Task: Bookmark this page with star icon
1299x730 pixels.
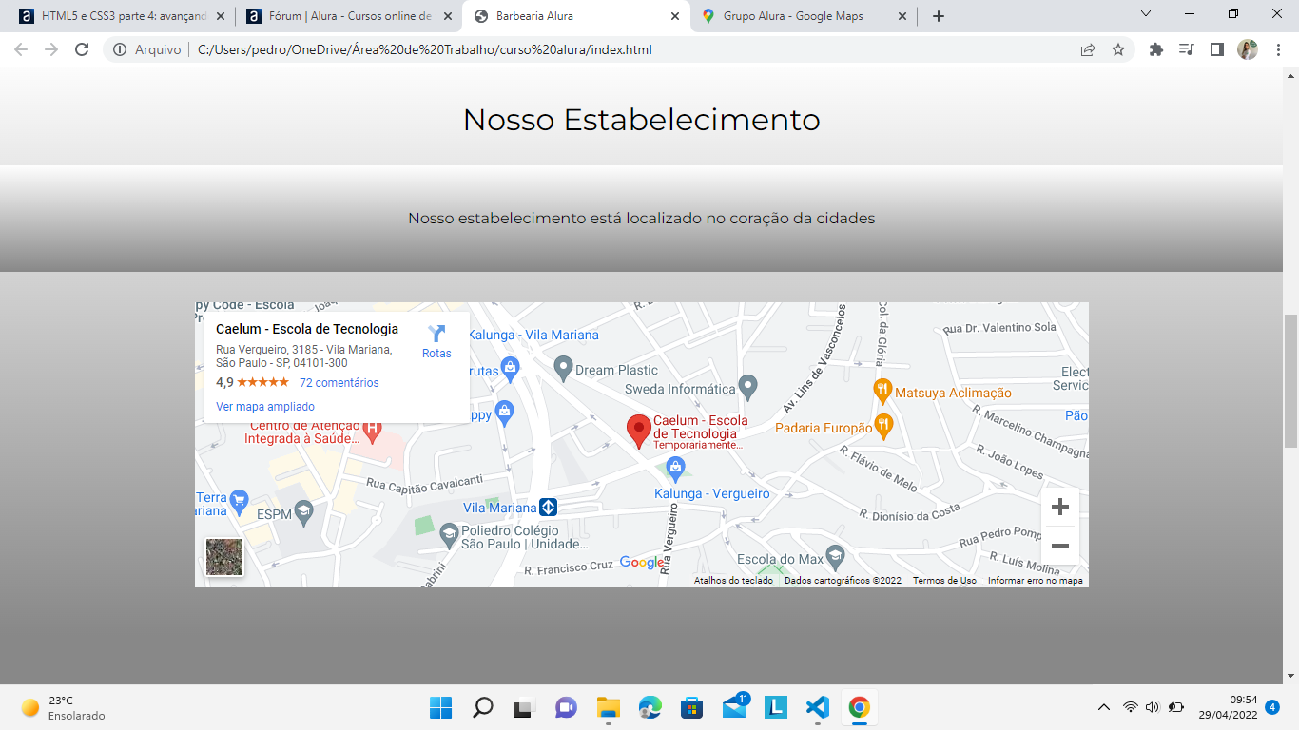Action: pos(1118,49)
